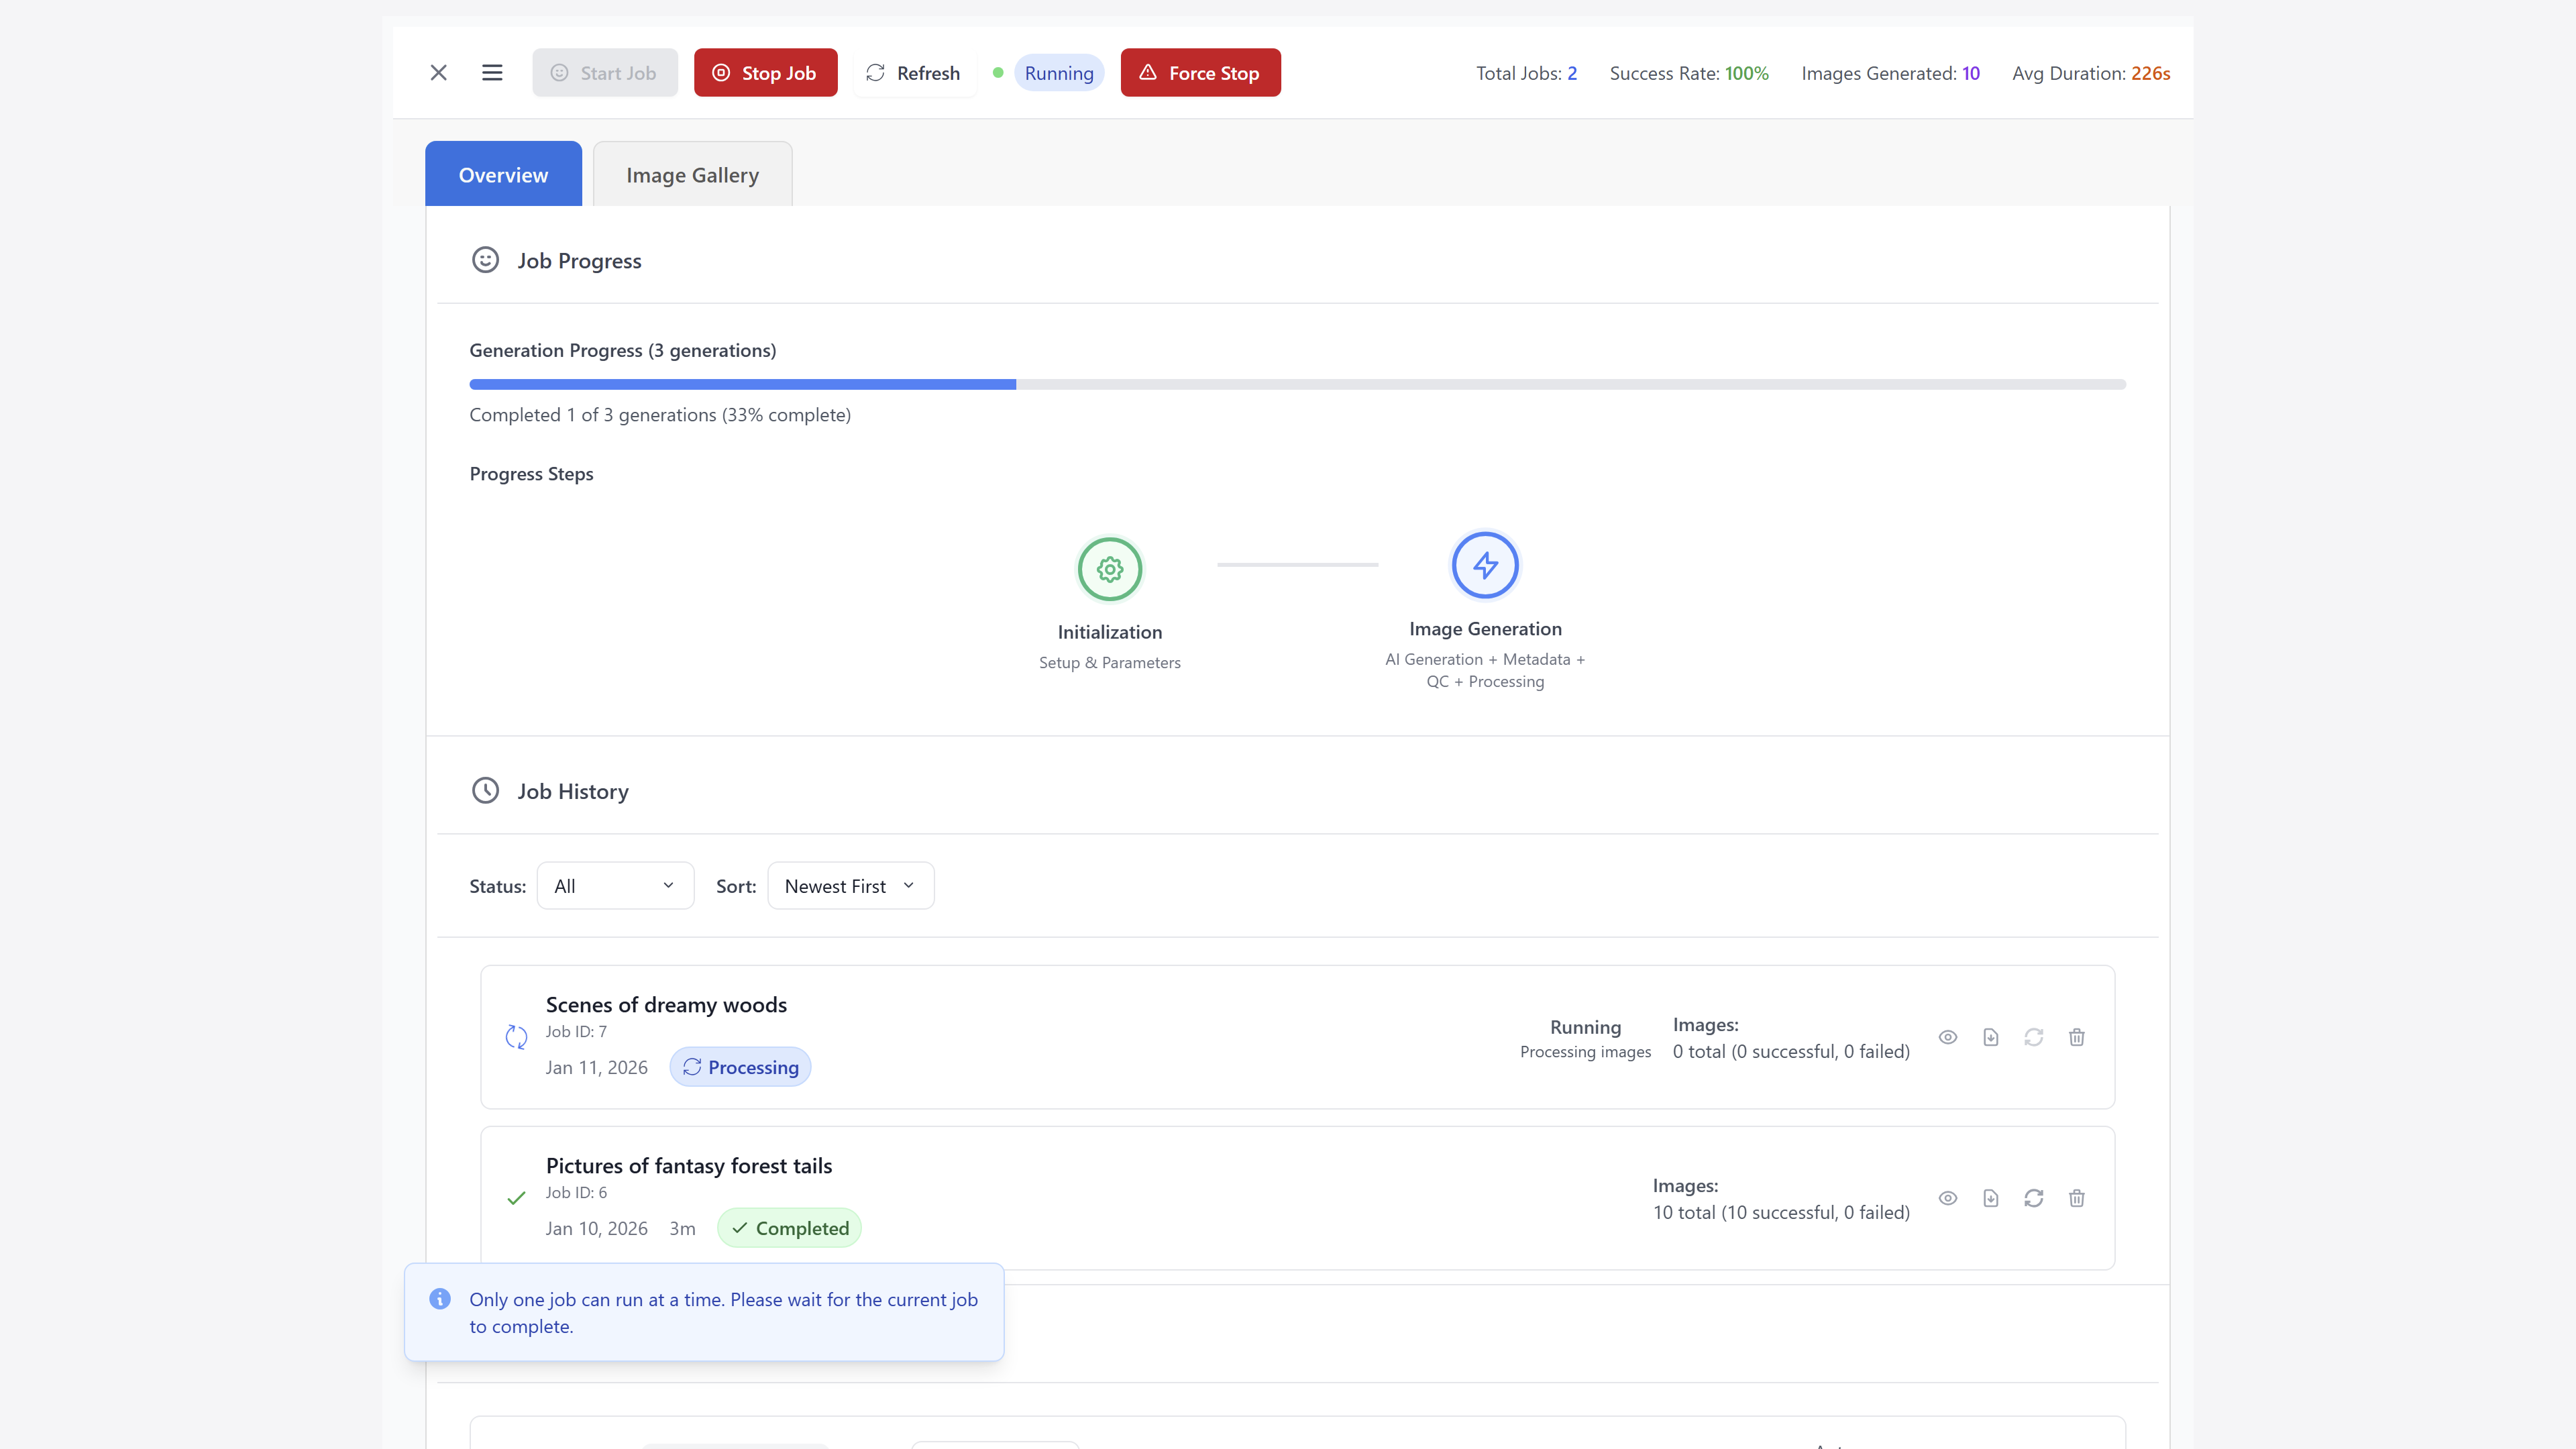The width and height of the screenshot is (2576, 1449).
Task: Export the Pictures of fantasy forest tails job
Action: point(1990,1198)
